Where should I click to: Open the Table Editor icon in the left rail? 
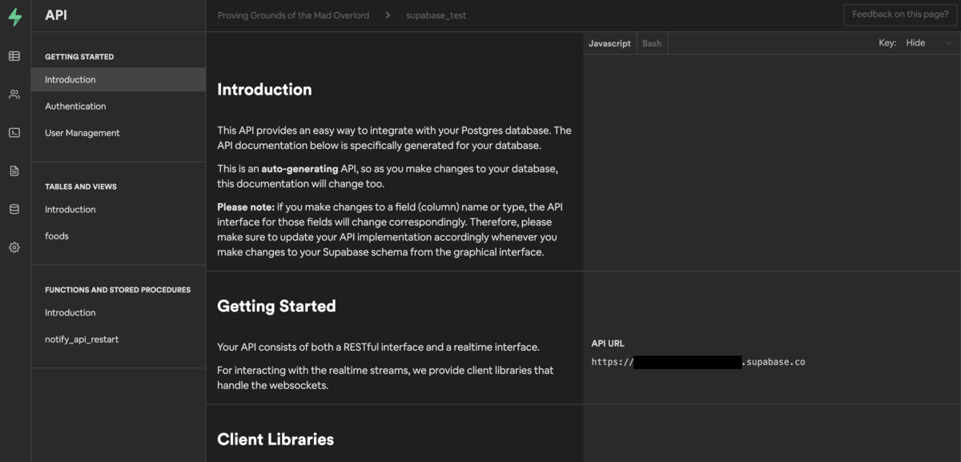tap(14, 56)
